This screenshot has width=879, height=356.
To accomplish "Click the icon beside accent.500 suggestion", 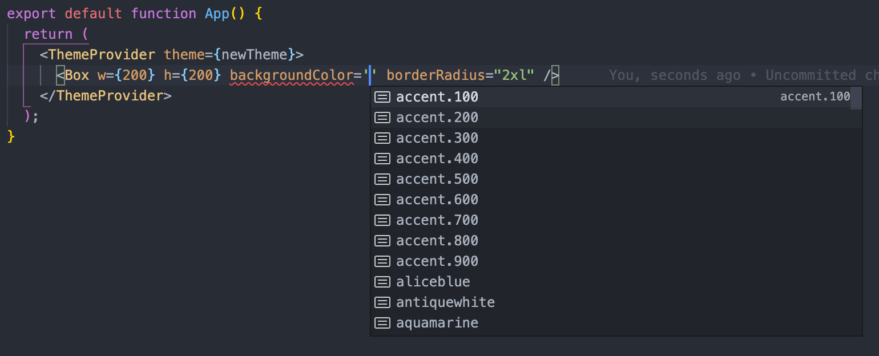I will 382,180.
